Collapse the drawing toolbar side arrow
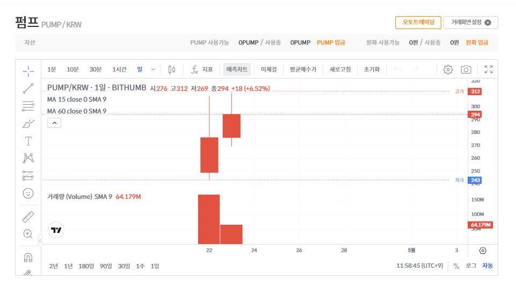The width and height of the screenshot is (516, 293). tap(40, 241)
